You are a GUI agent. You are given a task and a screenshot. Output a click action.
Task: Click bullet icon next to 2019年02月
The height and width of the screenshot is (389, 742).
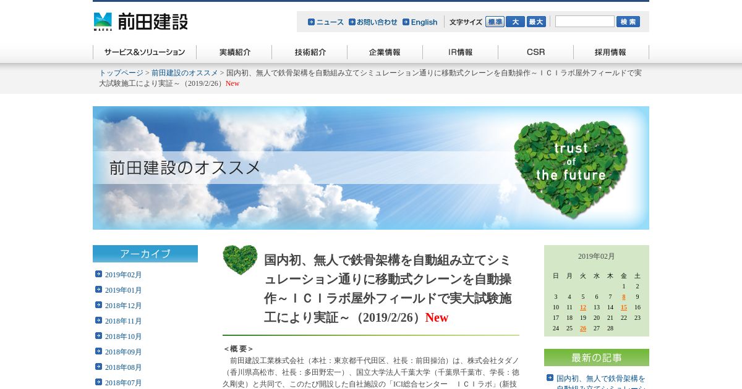98,274
